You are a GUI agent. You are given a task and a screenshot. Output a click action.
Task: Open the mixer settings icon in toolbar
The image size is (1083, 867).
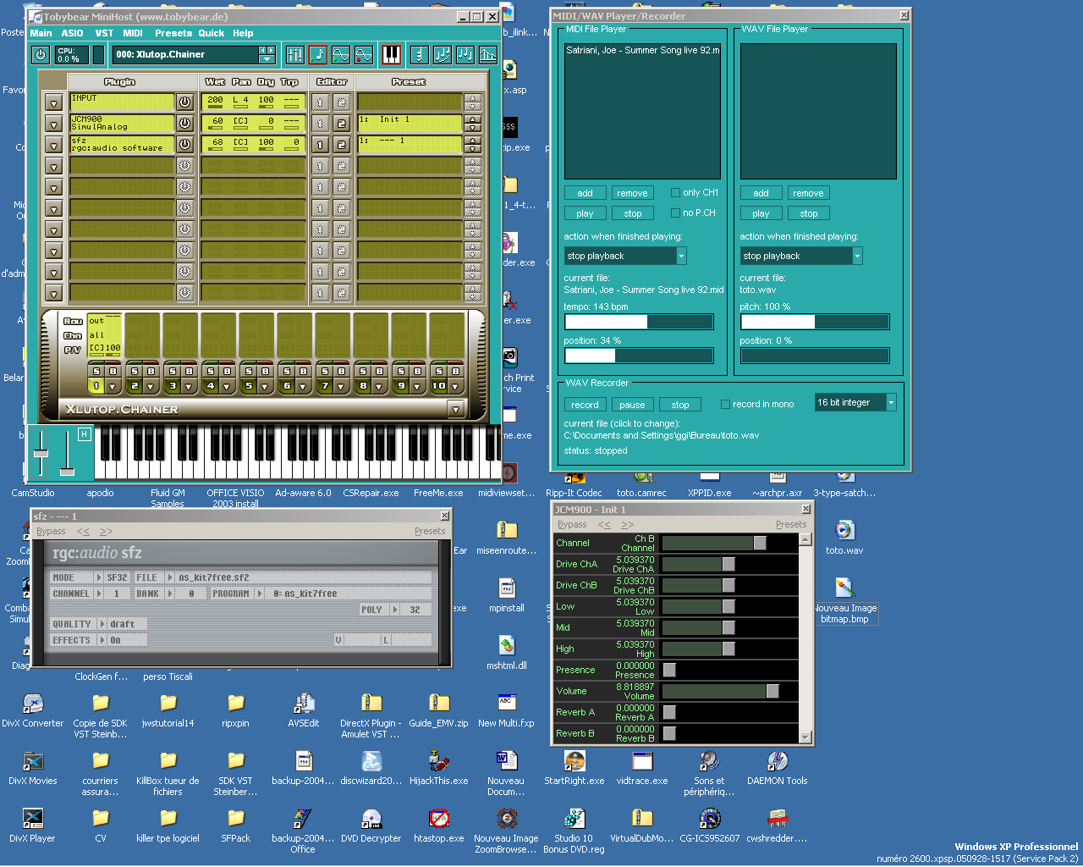294,55
